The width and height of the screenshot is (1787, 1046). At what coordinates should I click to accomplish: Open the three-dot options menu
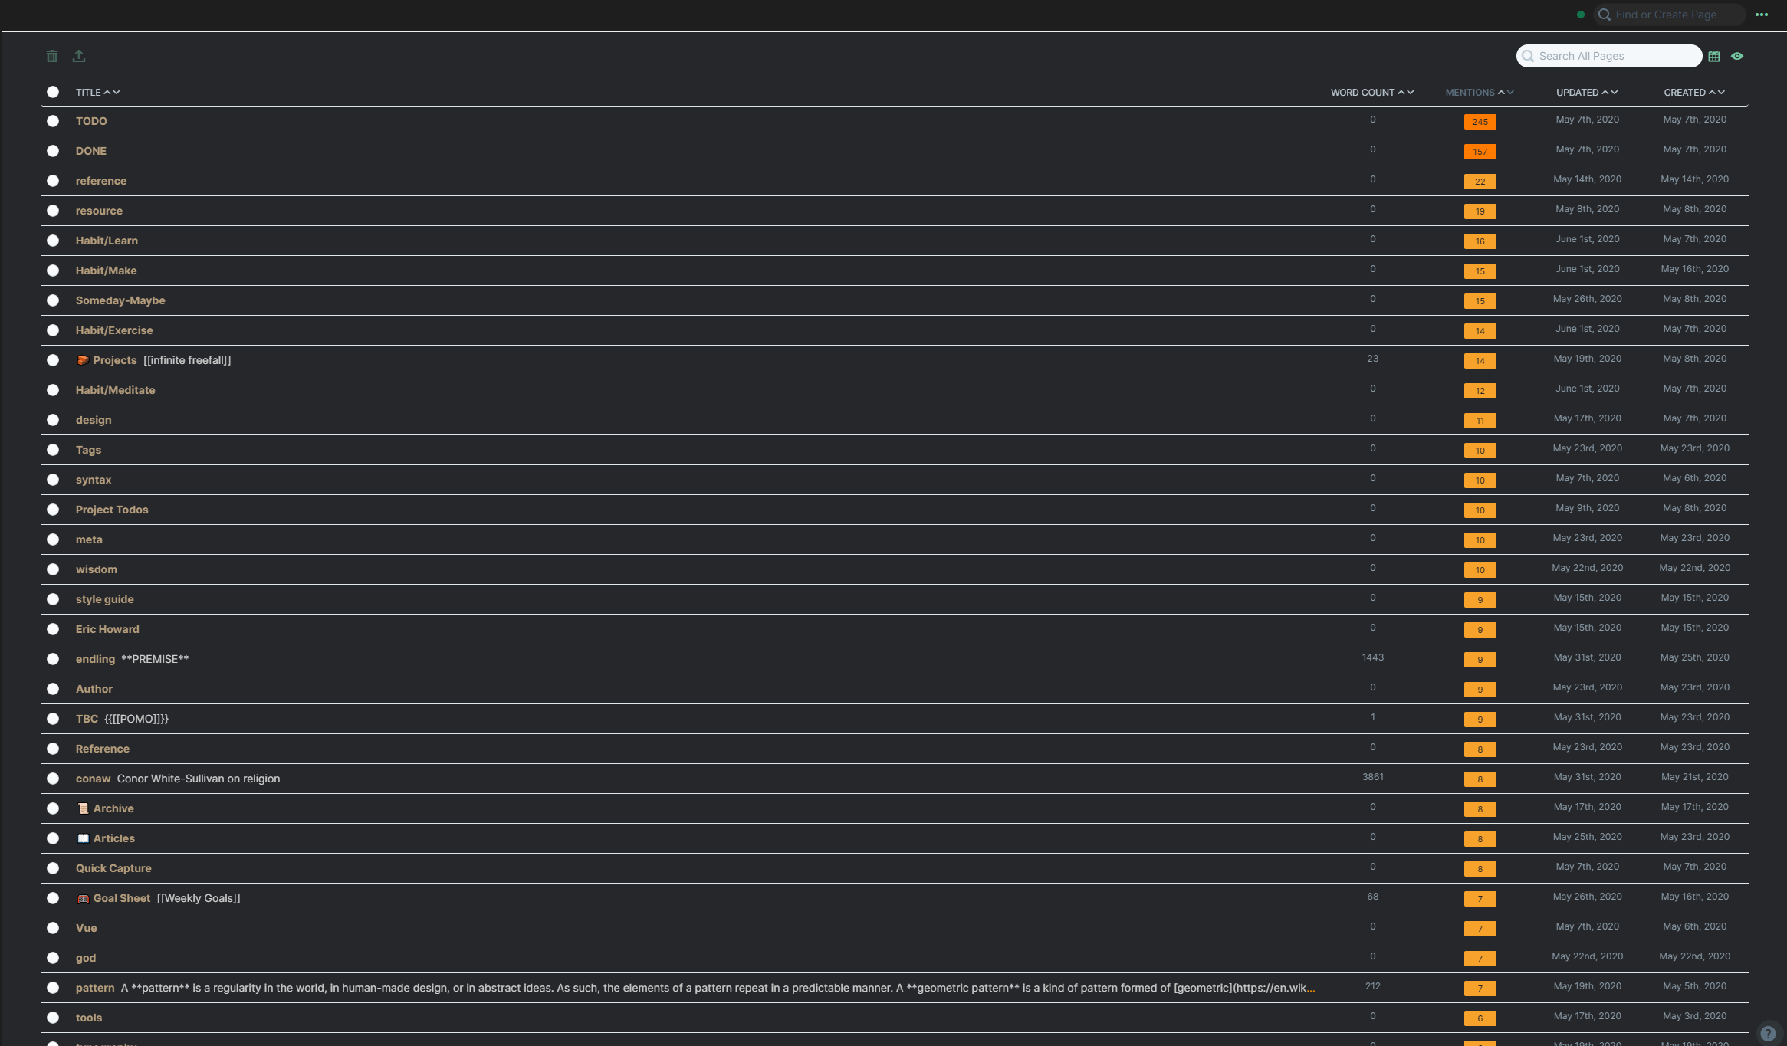[1762, 15]
